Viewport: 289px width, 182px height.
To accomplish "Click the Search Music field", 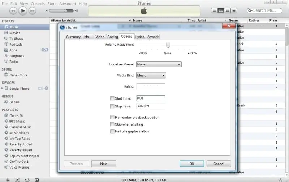I will [265, 10].
